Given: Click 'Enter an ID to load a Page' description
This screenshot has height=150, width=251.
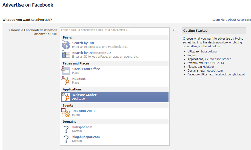Looking at the screenshot, I should pyautogui.click(x=105, y=57).
